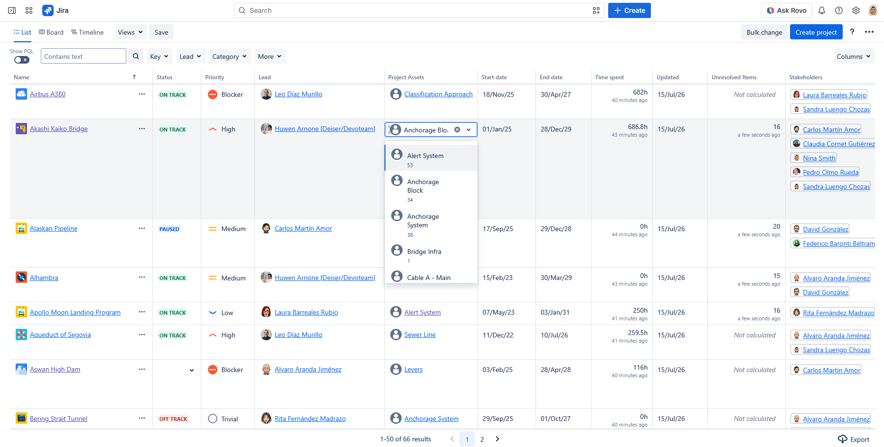Screen dimensions: 884x447
Task: Click the search magnifier button beside Contains text
Action: pos(136,56)
